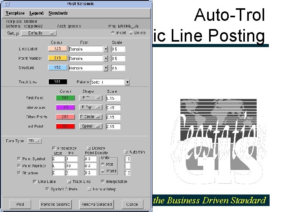Pick the Line Label colour swatch 123
The image size is (283, 212).
57,49
